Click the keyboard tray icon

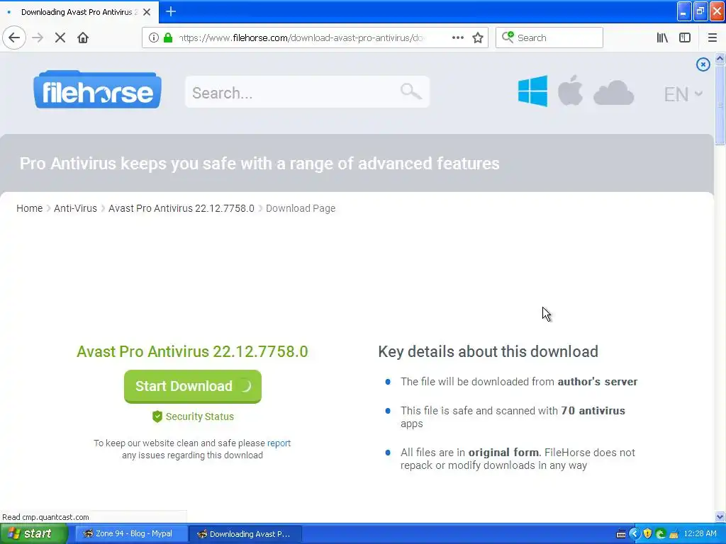(x=621, y=534)
